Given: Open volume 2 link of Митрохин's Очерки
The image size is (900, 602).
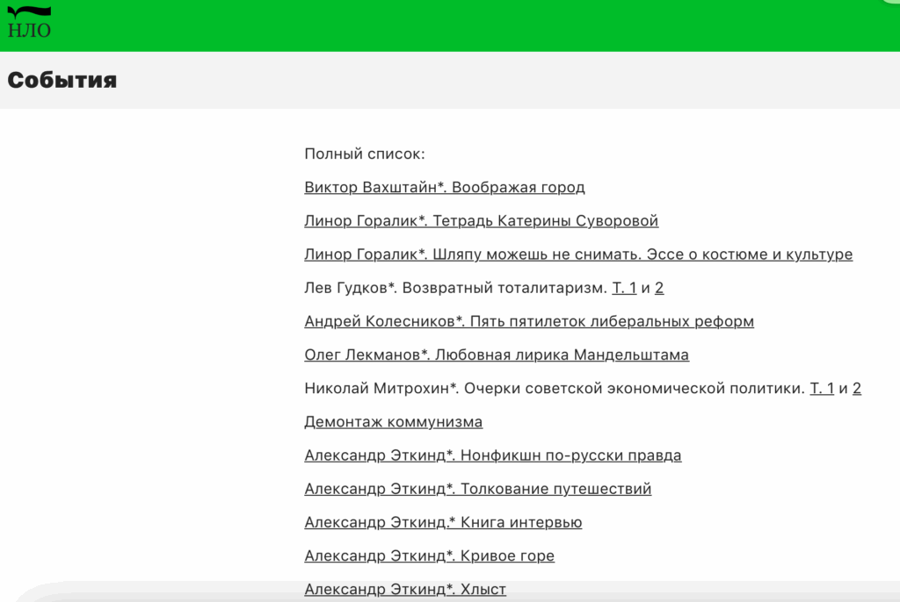Looking at the screenshot, I should (x=856, y=389).
